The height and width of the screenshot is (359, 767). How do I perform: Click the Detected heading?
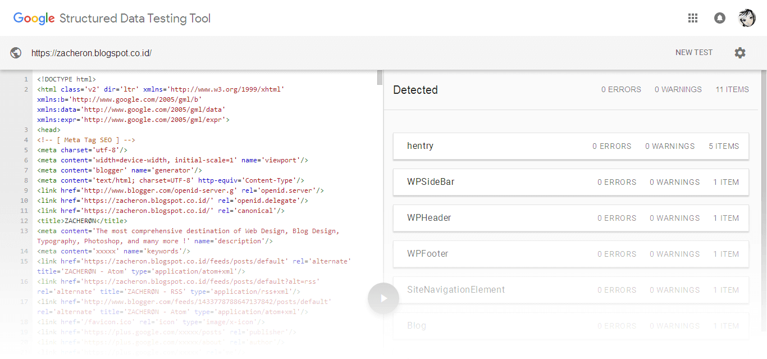[416, 90]
